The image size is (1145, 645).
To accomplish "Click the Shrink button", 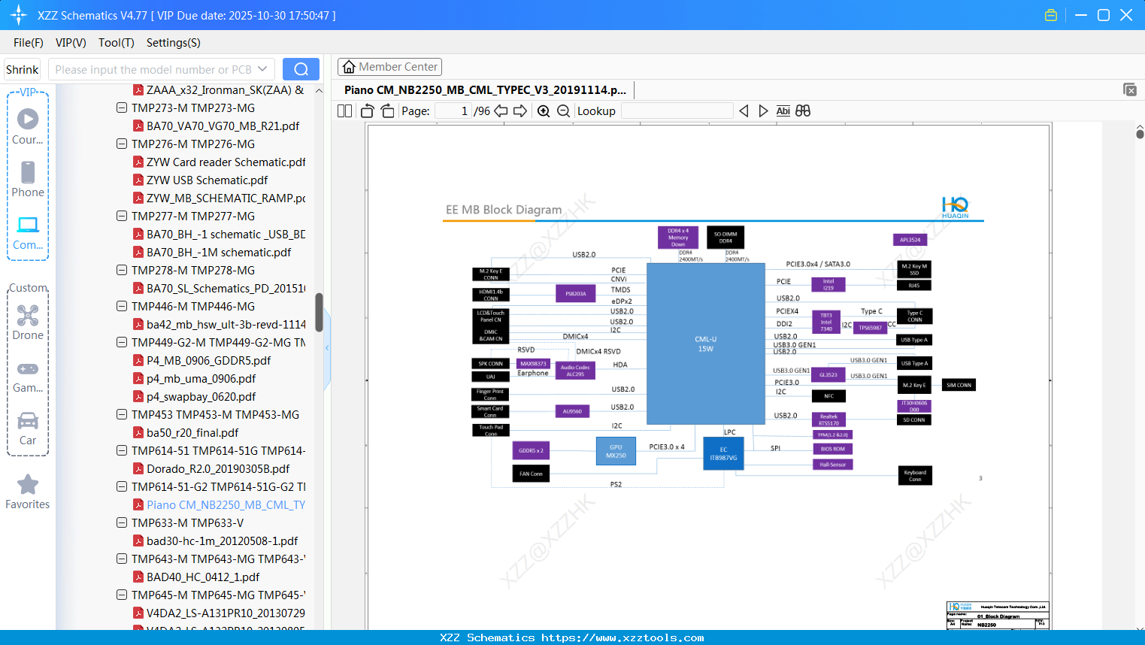I will pos(22,69).
